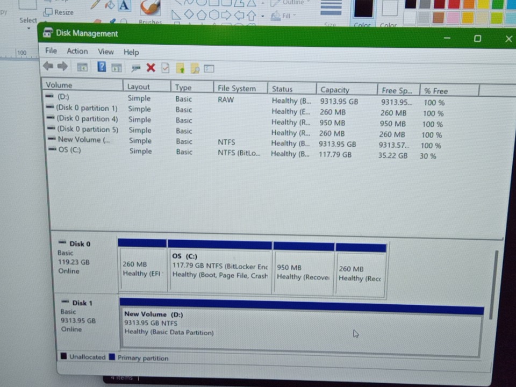
Task: Click the Resize button in Paint
Action: point(59,12)
